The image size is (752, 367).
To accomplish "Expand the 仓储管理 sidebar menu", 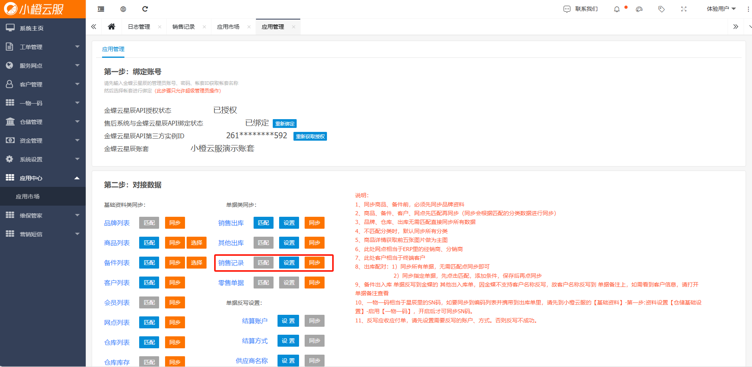I will 43,122.
